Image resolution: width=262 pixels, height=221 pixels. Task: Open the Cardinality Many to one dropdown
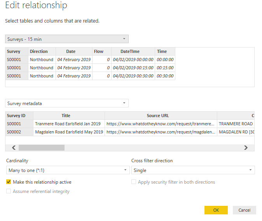click(x=68, y=170)
